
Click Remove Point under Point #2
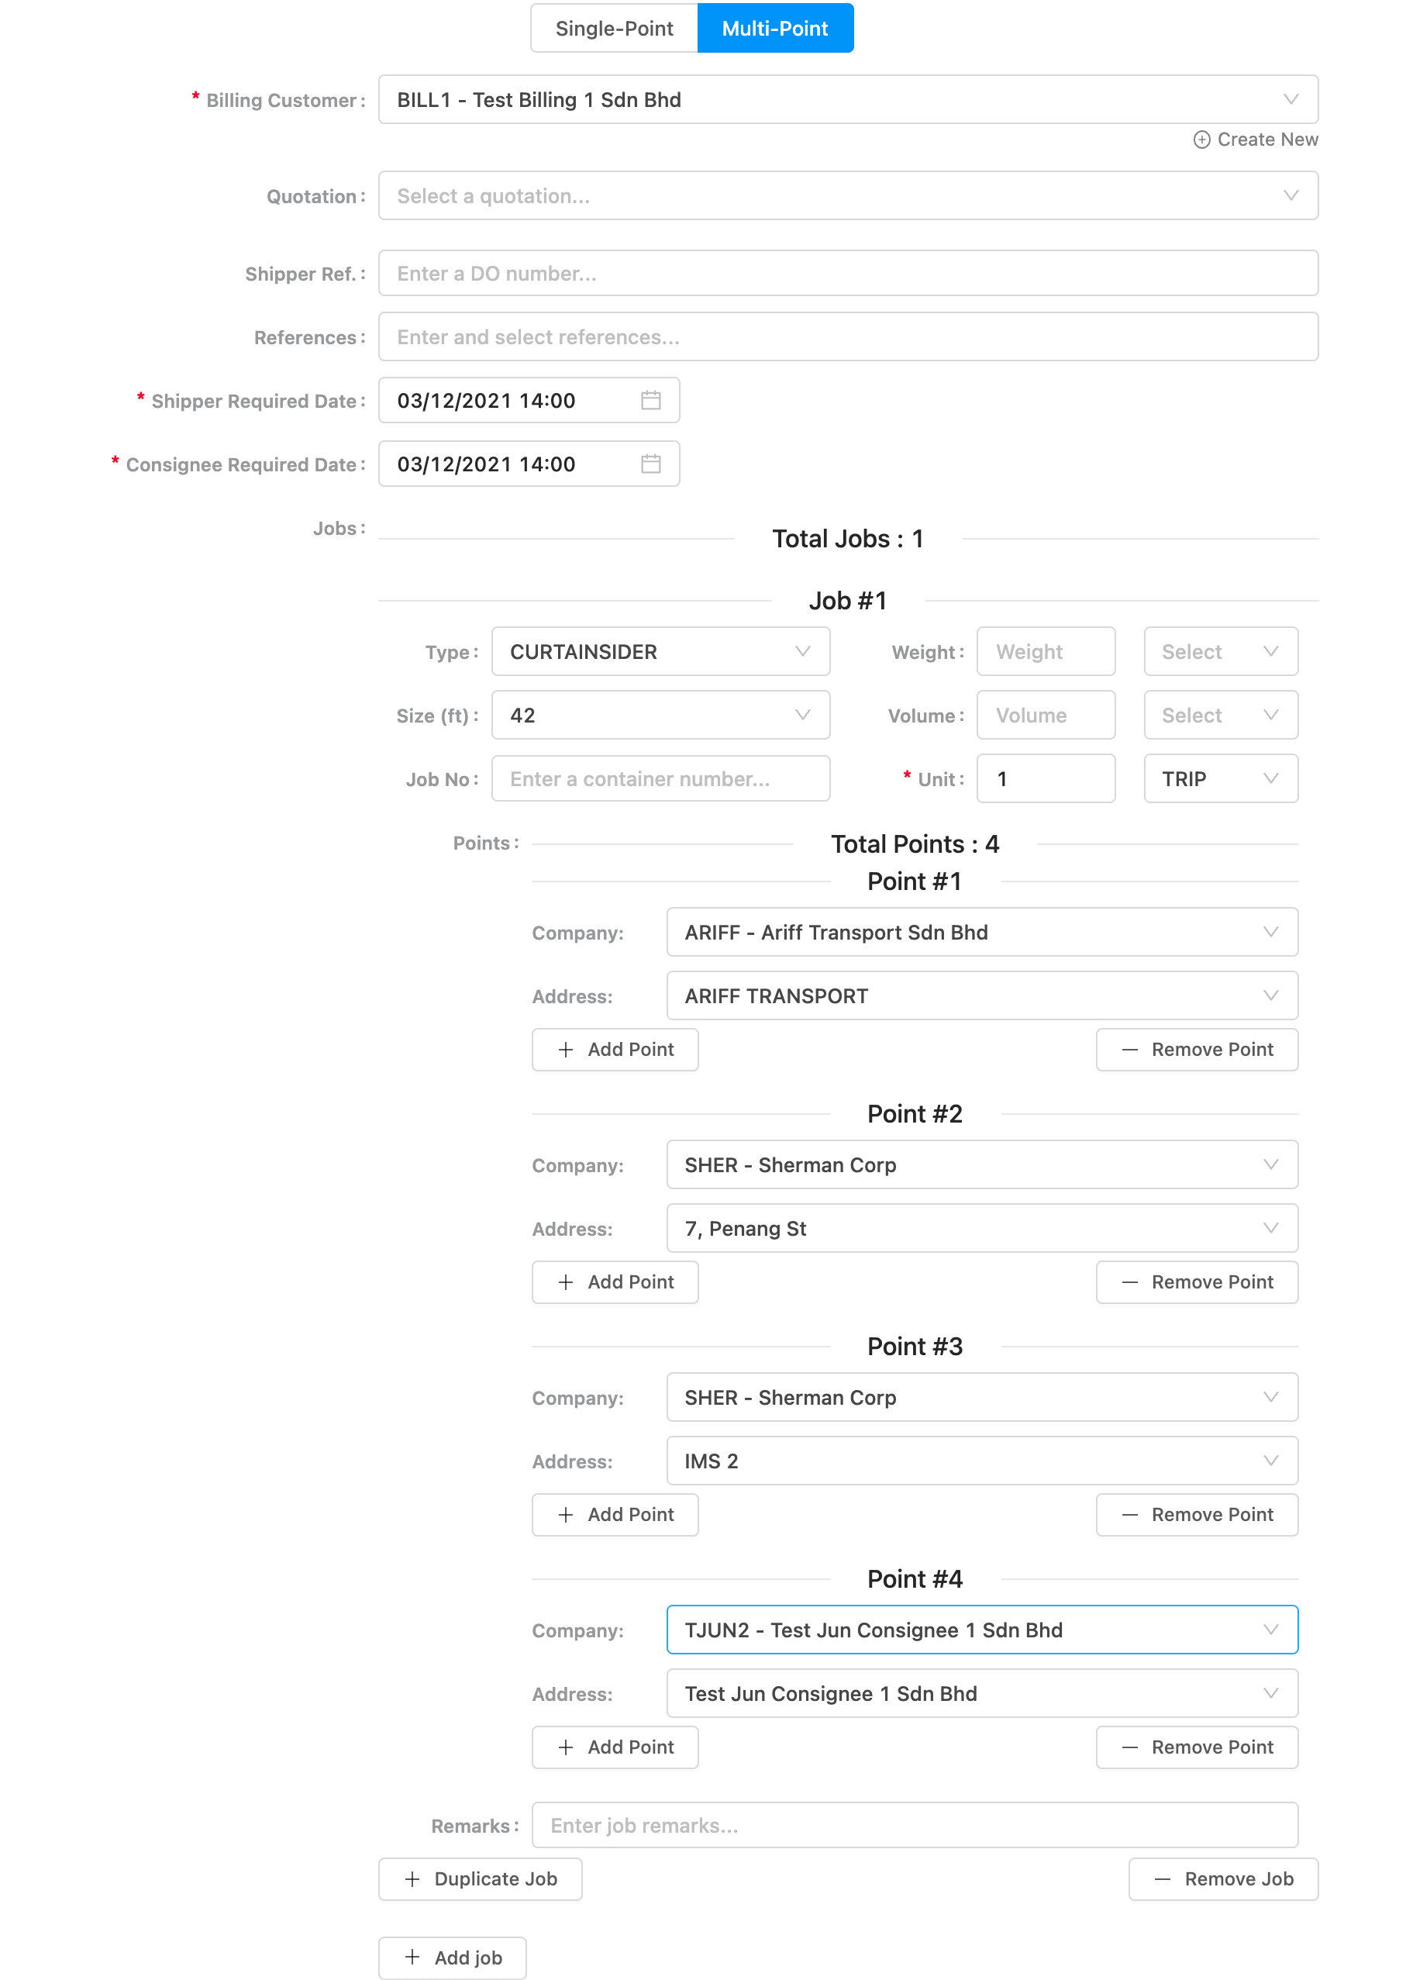pyautogui.click(x=1197, y=1282)
